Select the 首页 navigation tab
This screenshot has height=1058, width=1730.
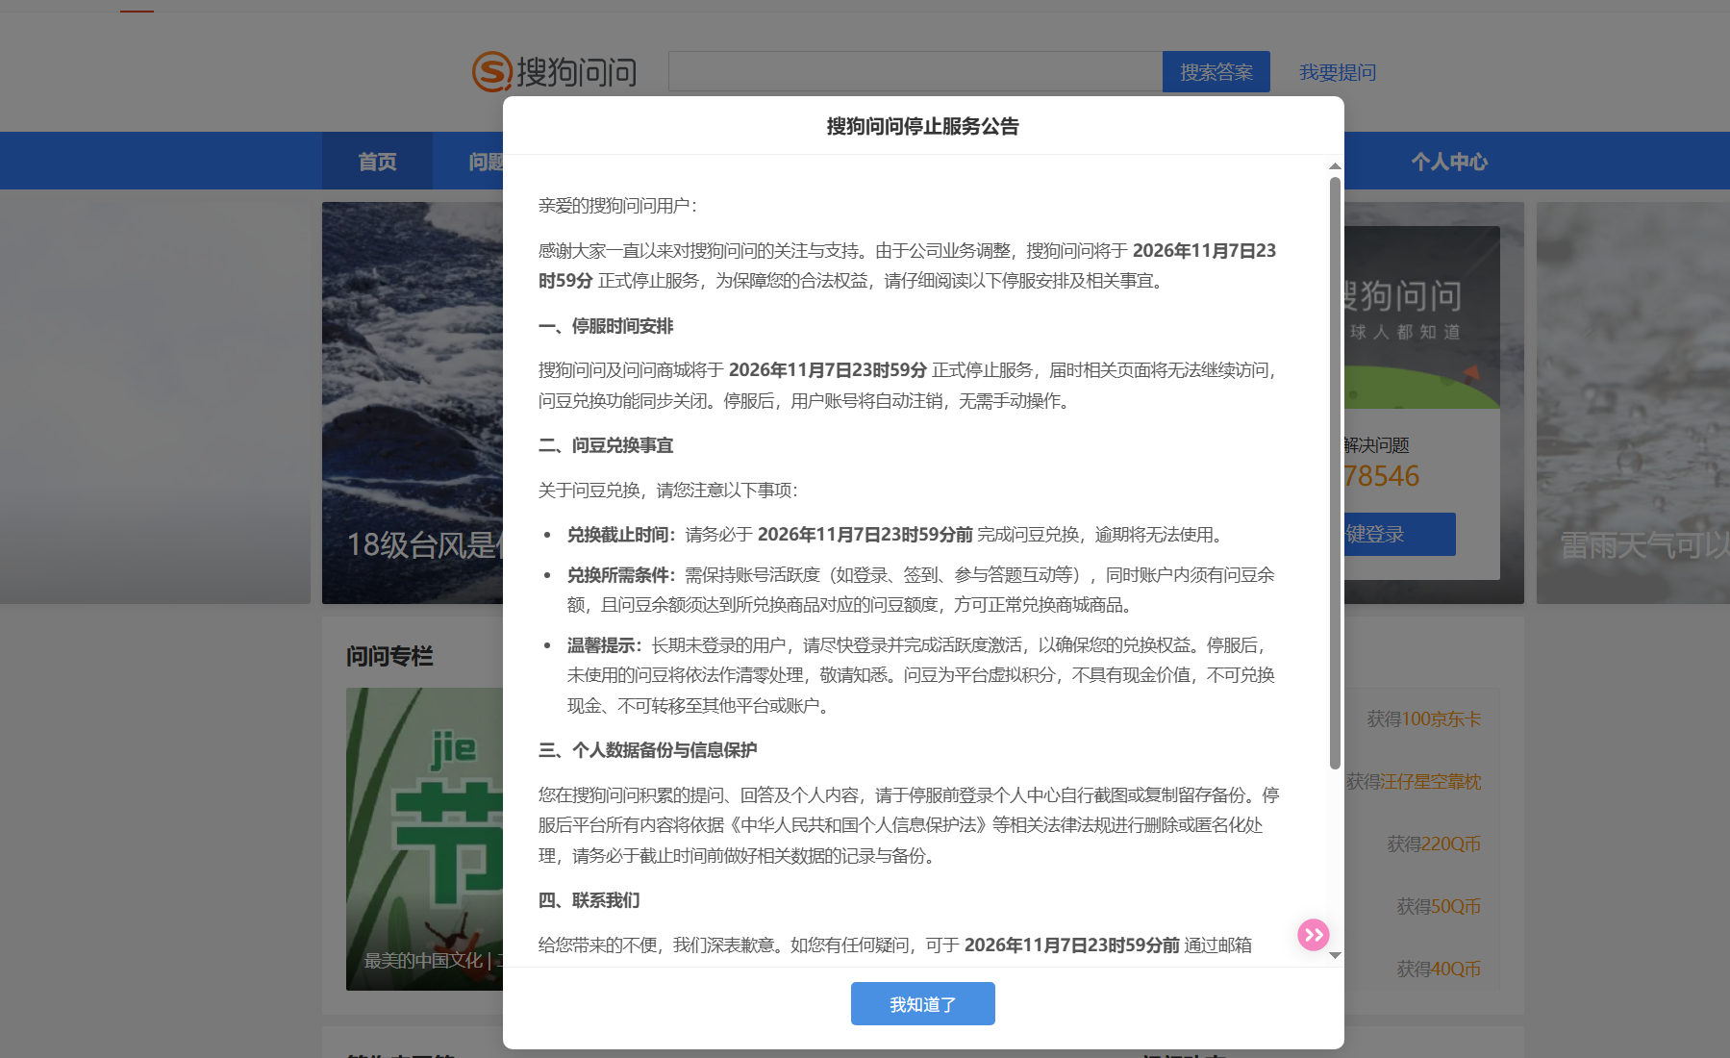(377, 161)
